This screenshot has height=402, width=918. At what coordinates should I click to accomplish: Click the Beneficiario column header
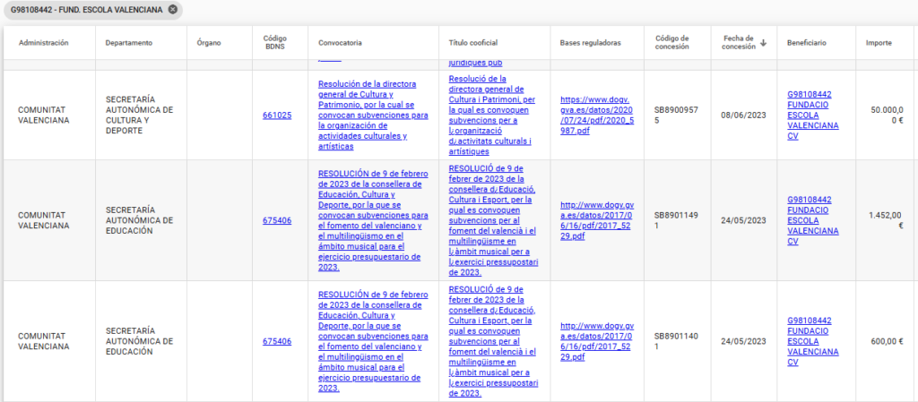coord(807,43)
